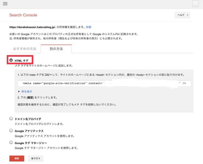Click the Google タグ マネージャー label
Screen dimensions: 203x164
pos(31,143)
